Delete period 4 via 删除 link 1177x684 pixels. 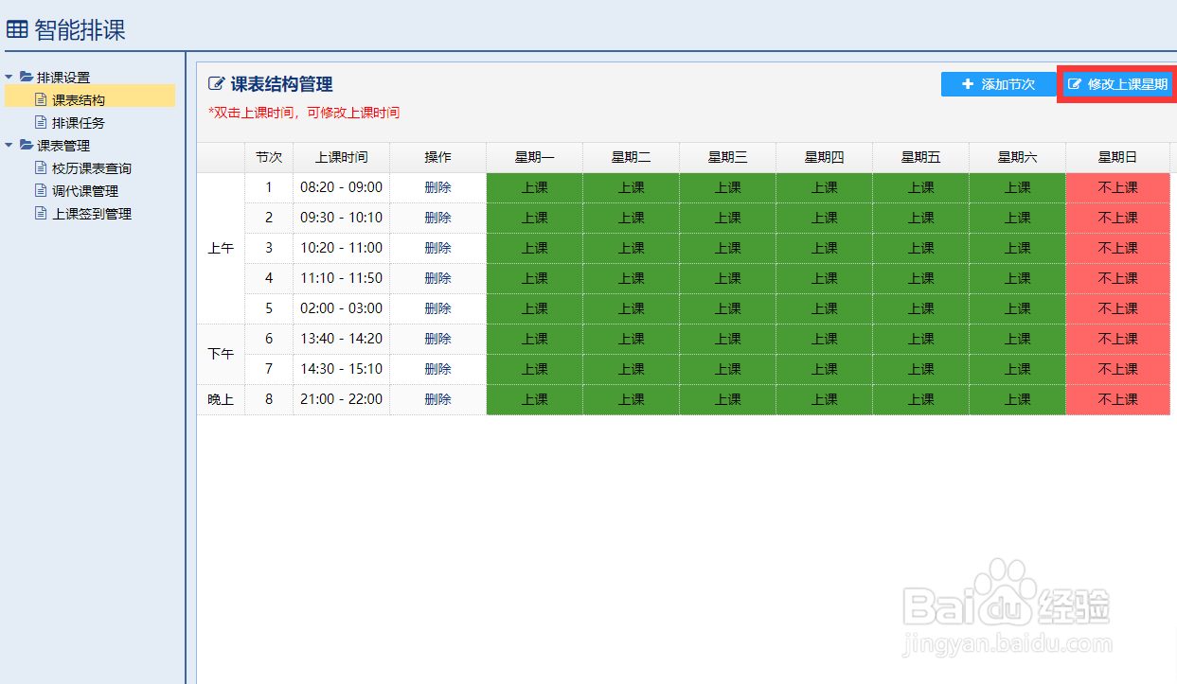[437, 278]
